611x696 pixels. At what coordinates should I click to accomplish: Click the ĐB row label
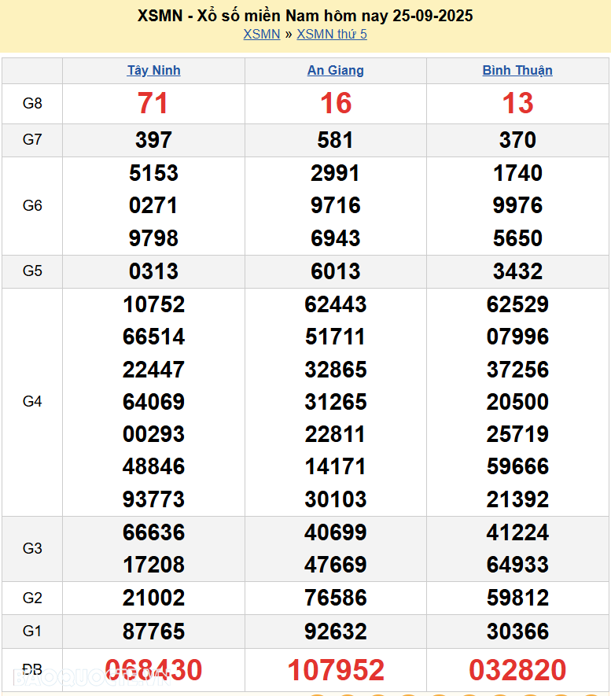pyautogui.click(x=32, y=670)
